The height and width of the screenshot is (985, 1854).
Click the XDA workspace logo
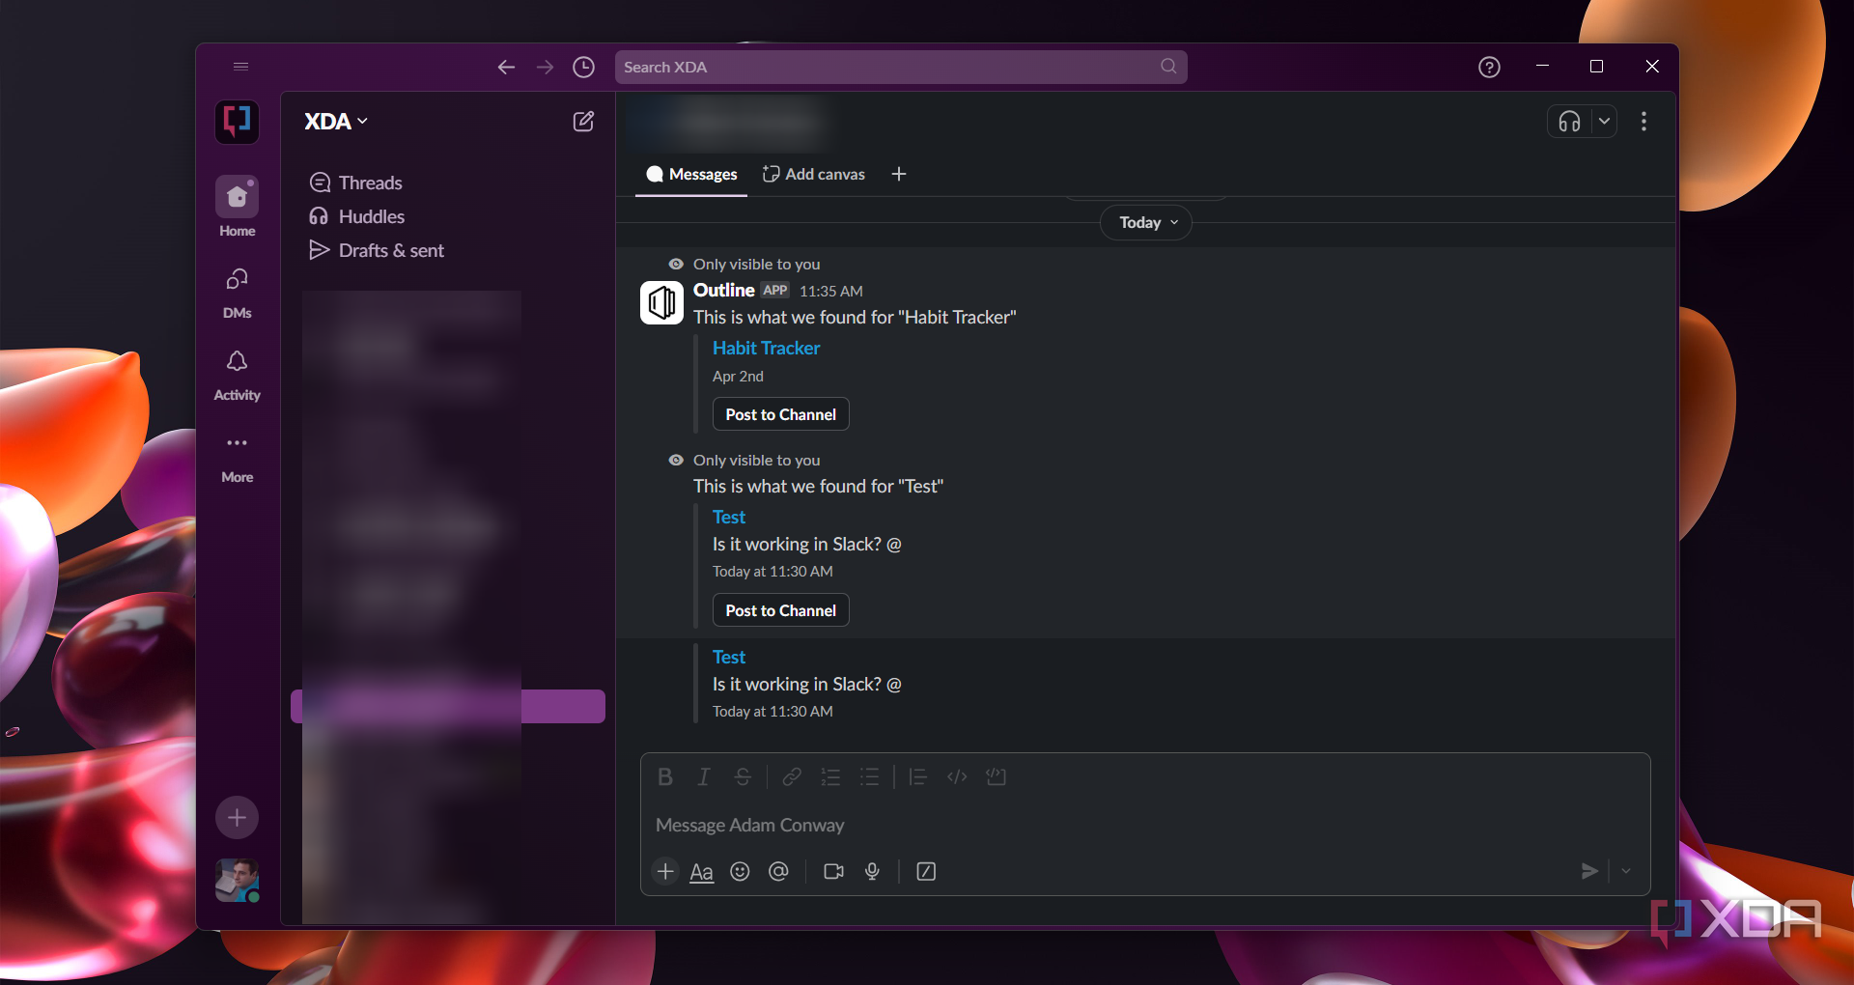click(237, 122)
